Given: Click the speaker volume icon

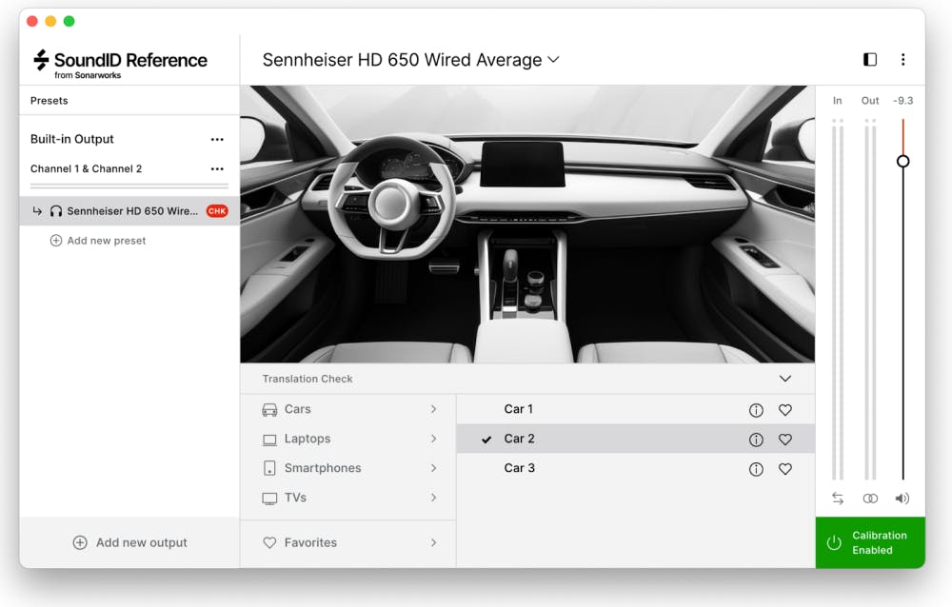Looking at the screenshot, I should tap(902, 499).
